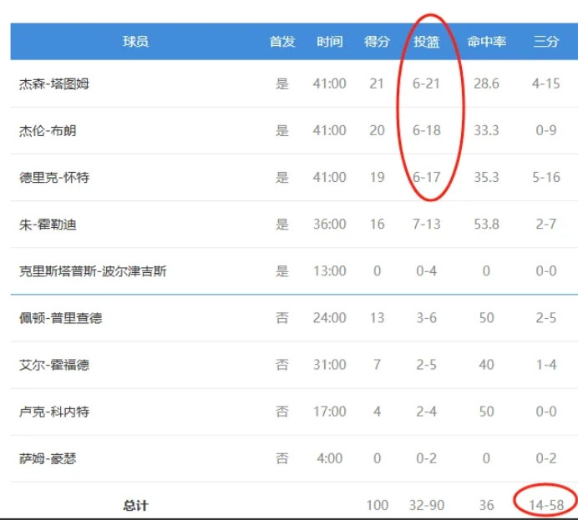Click 杰伦-布朗's percentage 33.3
Image resolution: width=578 pixels, height=520 pixels.
click(x=487, y=130)
